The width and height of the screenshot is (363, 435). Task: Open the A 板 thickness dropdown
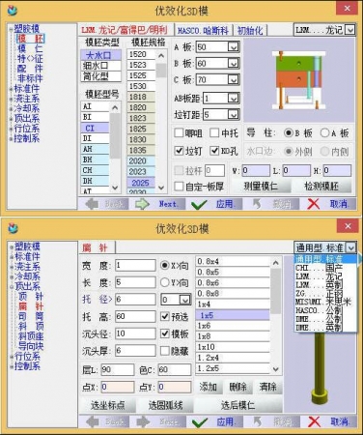(234, 47)
